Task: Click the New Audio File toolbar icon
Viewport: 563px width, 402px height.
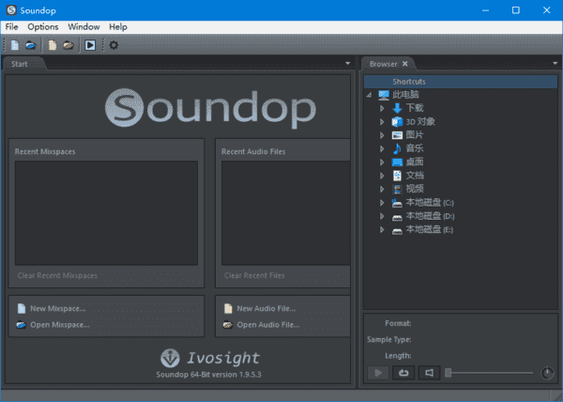Action: tap(53, 45)
